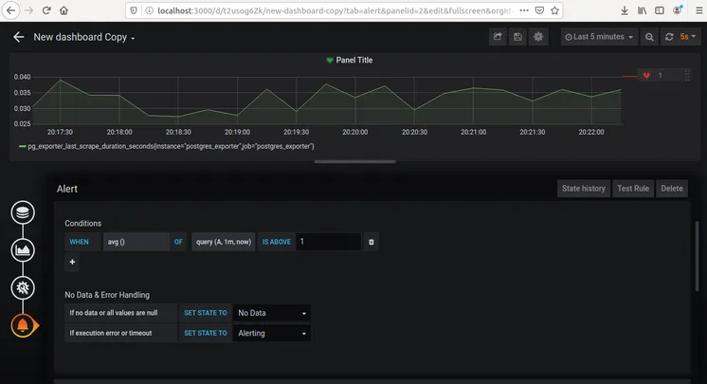The width and height of the screenshot is (707, 384).
Task: Click the localhost URL address bar
Action: pyautogui.click(x=334, y=10)
